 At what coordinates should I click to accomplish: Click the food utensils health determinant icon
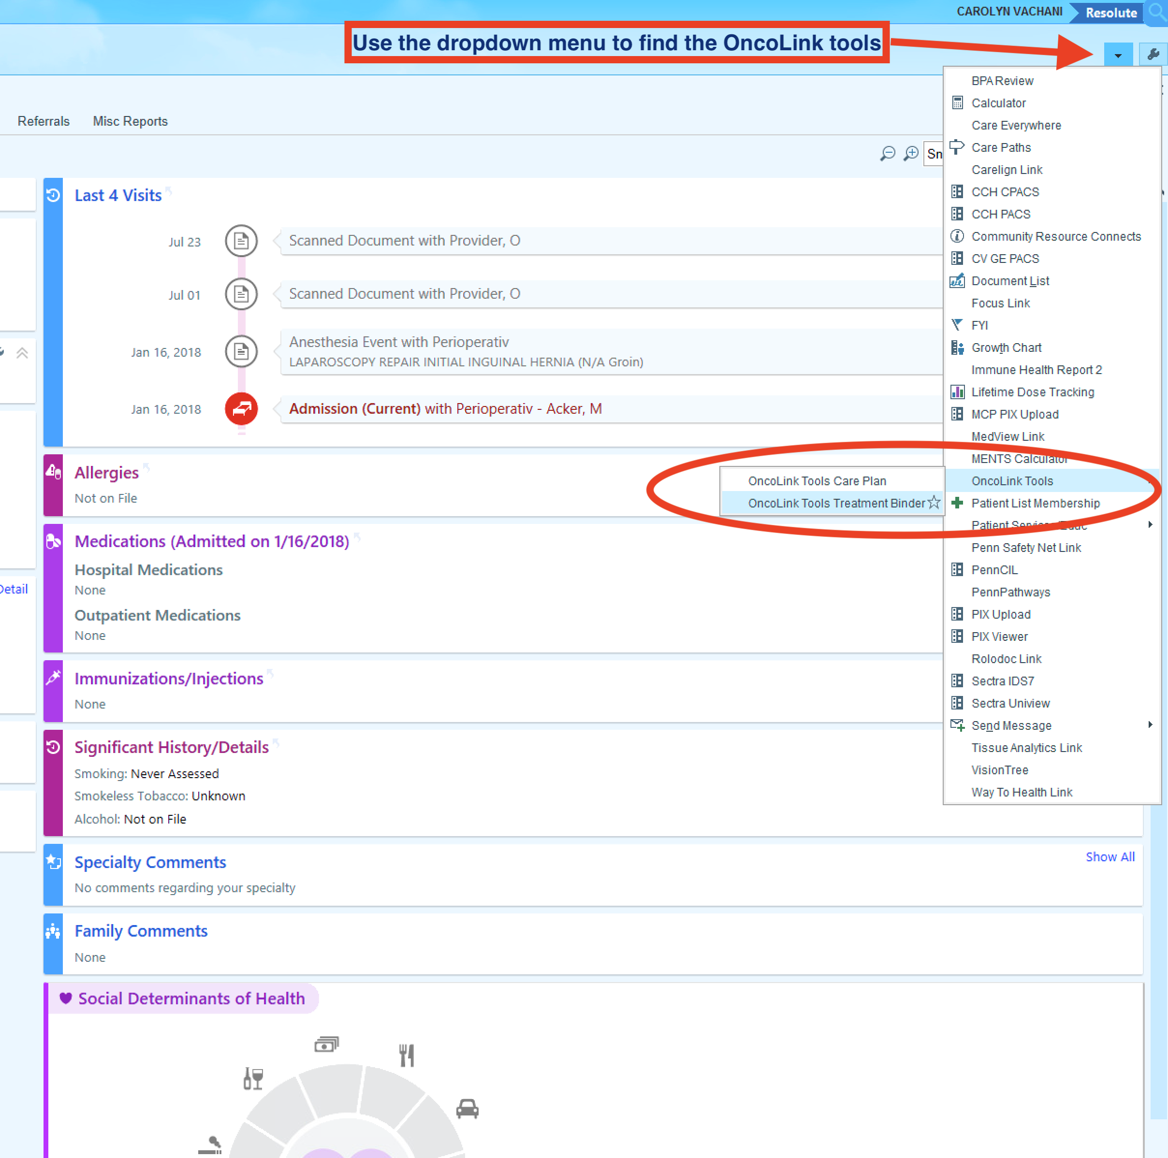click(x=407, y=1055)
